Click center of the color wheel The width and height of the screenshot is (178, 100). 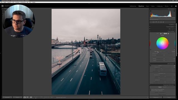pos(162,43)
